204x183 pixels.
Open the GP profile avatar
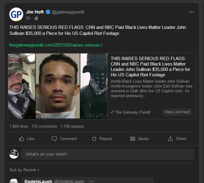[x=16, y=14]
